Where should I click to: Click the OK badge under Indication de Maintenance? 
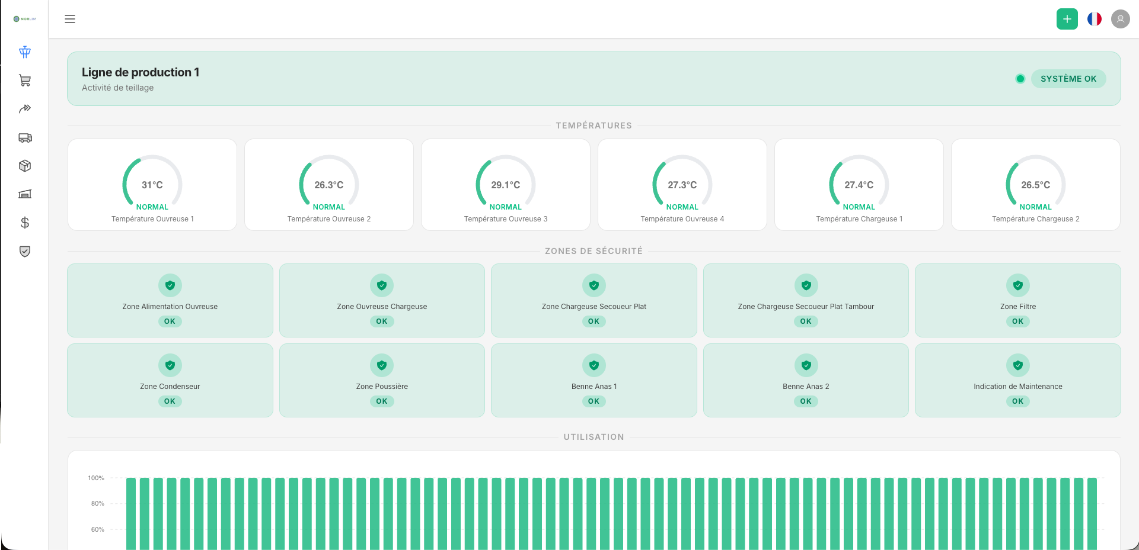pyautogui.click(x=1018, y=401)
